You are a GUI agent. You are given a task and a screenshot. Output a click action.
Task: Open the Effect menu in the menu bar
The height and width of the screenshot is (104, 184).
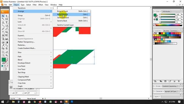click(41, 5)
